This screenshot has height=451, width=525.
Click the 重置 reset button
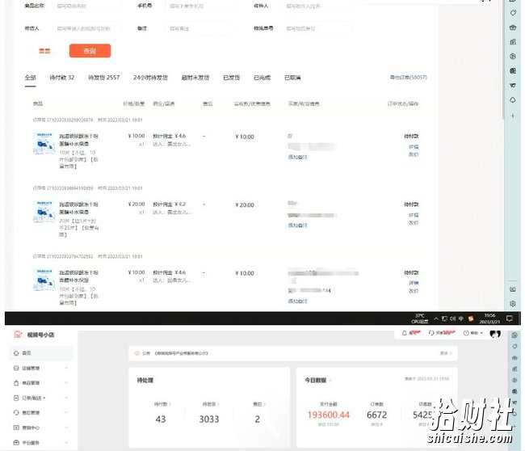pos(44,51)
